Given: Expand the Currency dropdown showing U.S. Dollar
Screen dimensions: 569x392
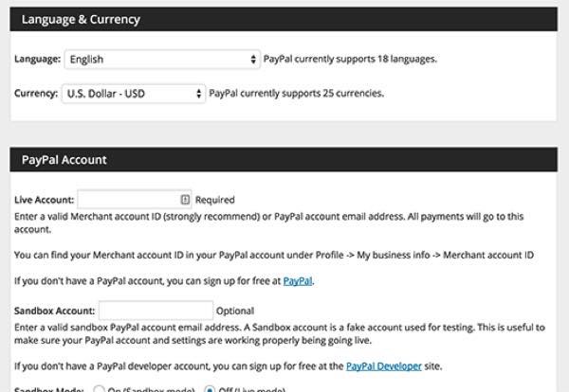Looking at the screenshot, I should pyautogui.click(x=133, y=93).
